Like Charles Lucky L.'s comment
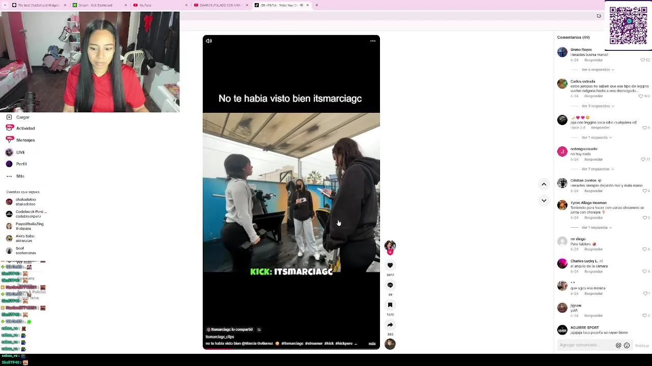 pyautogui.click(x=644, y=271)
